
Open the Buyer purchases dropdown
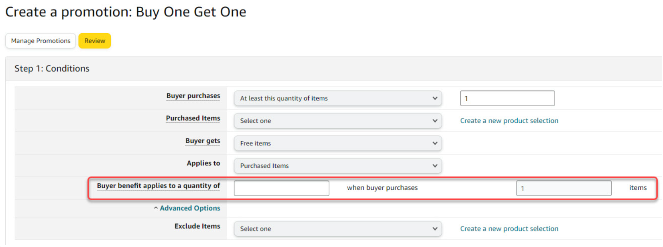[x=338, y=98]
